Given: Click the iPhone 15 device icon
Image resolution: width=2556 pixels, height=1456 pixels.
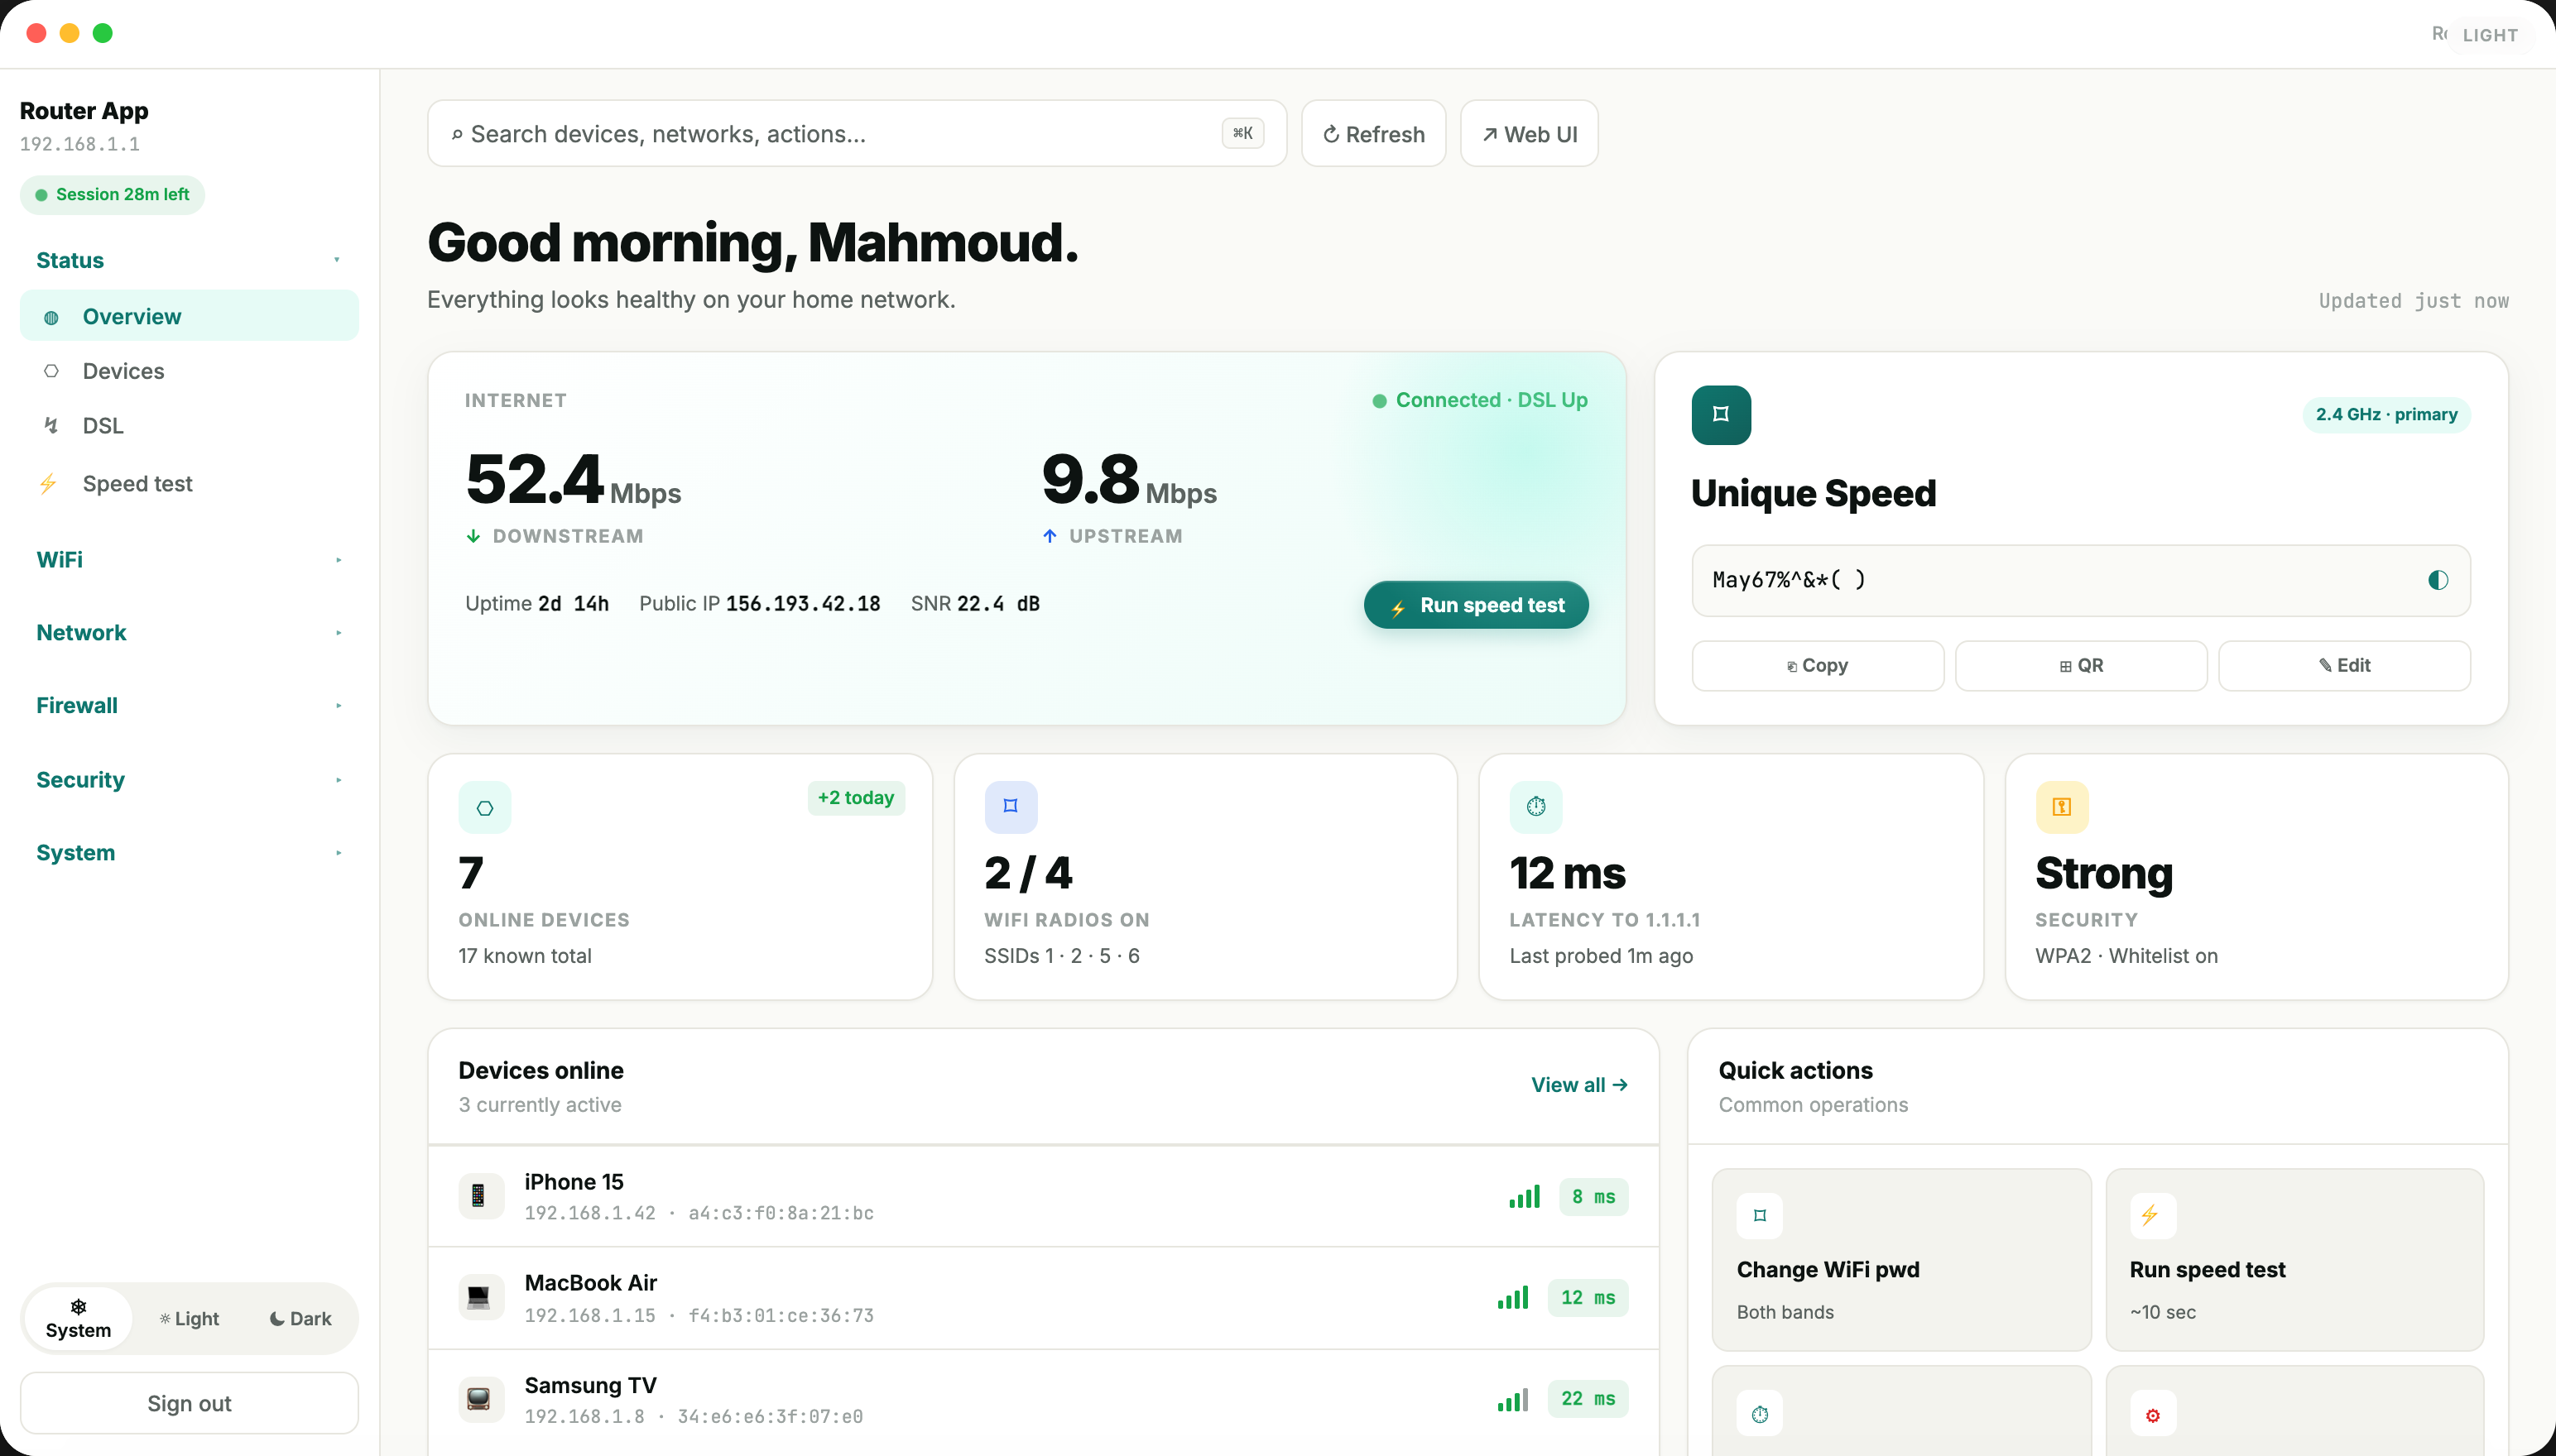Looking at the screenshot, I should click(x=480, y=1196).
